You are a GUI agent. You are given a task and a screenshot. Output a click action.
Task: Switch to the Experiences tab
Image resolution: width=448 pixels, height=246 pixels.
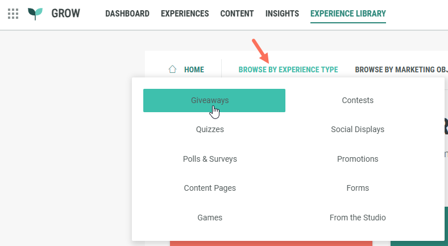pos(185,14)
